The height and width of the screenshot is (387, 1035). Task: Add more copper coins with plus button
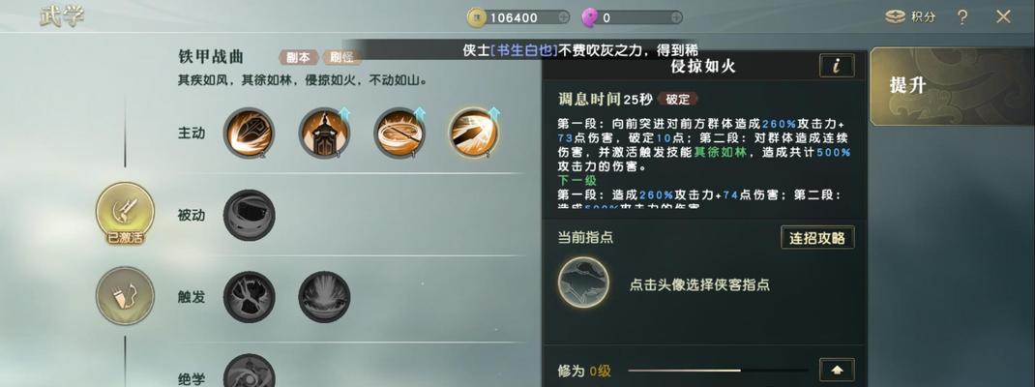pos(563,17)
